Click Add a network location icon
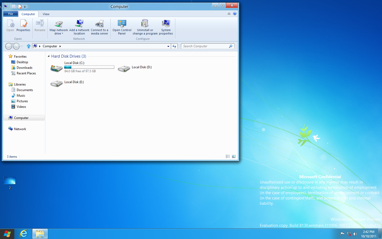382x239 pixels. (79, 24)
